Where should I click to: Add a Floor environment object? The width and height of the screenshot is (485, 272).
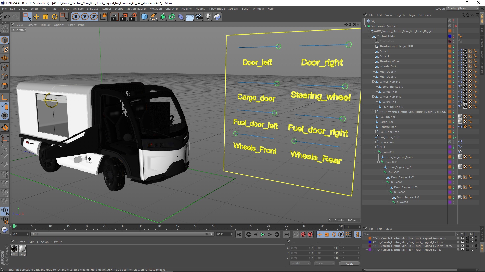click(190, 17)
